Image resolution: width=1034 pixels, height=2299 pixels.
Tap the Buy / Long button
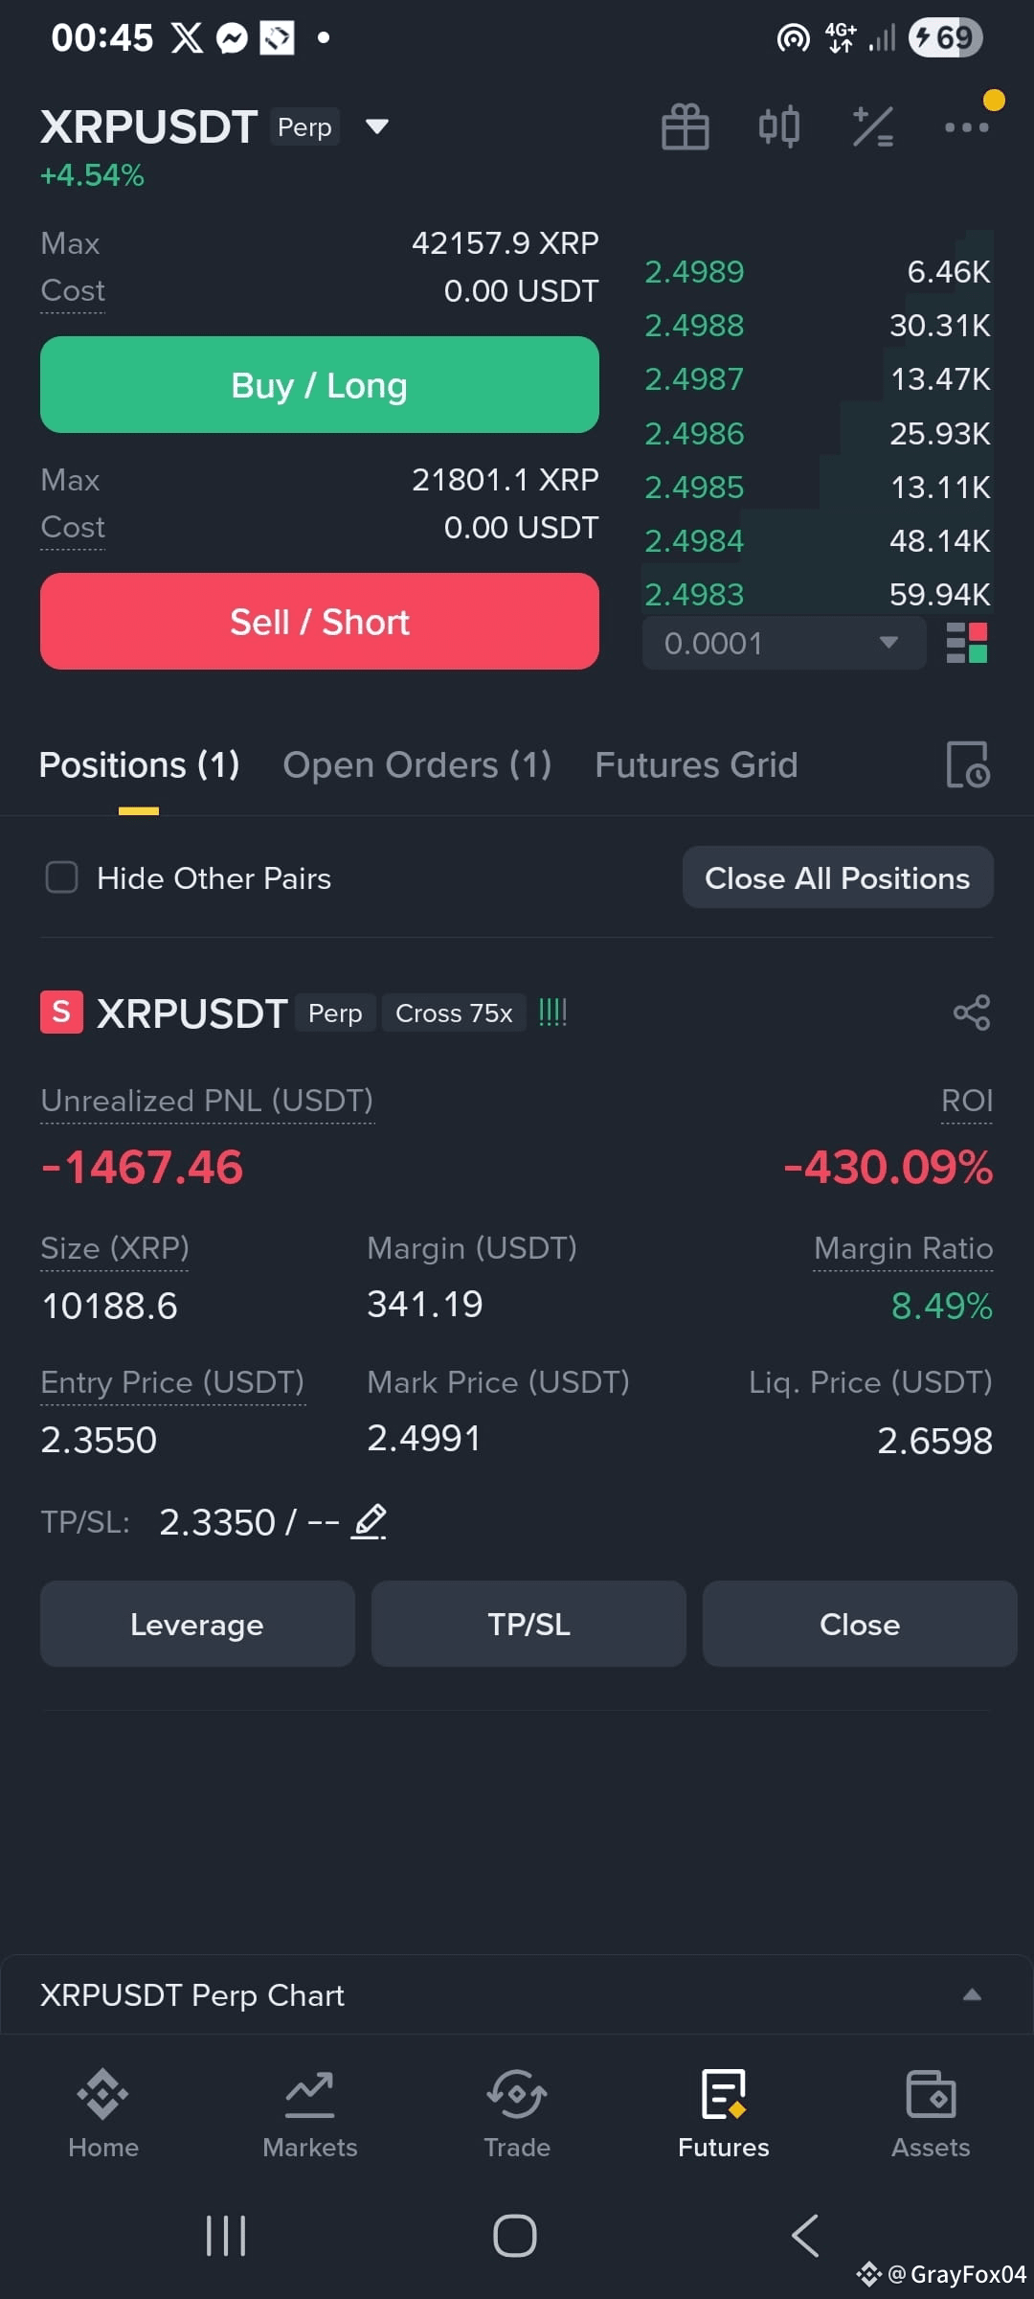pyautogui.click(x=320, y=385)
